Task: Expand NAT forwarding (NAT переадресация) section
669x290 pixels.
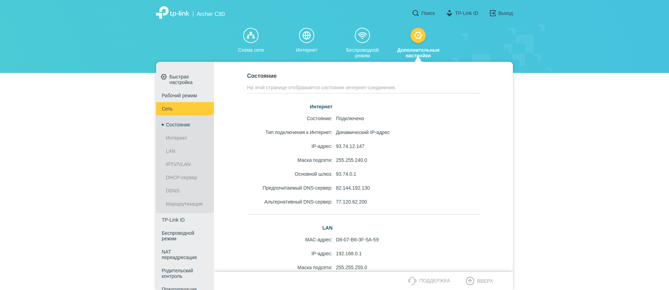Action: point(179,255)
